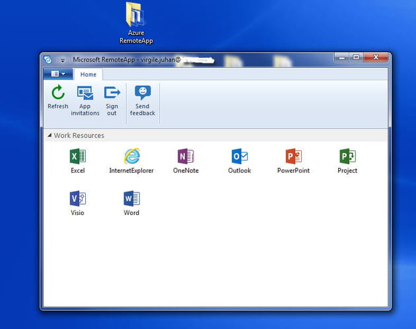
Task: Launch the Excel remote app
Action: pyautogui.click(x=78, y=161)
